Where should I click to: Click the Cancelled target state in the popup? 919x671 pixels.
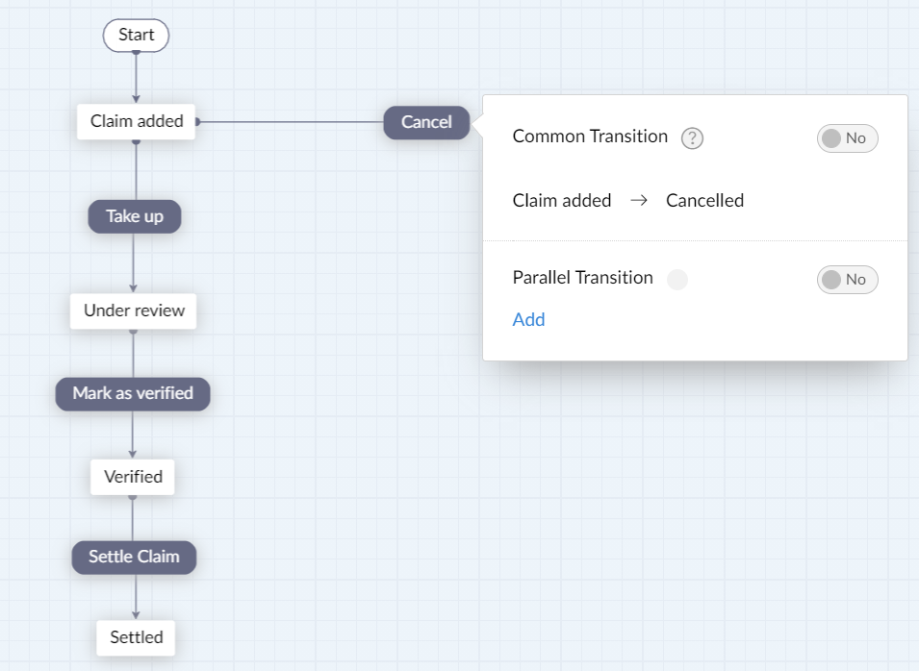tap(704, 201)
